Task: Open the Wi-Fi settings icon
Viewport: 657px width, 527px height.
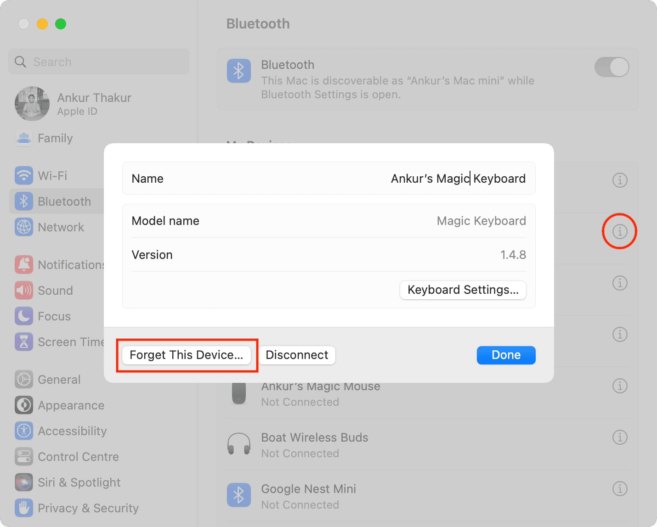Action: [x=24, y=175]
